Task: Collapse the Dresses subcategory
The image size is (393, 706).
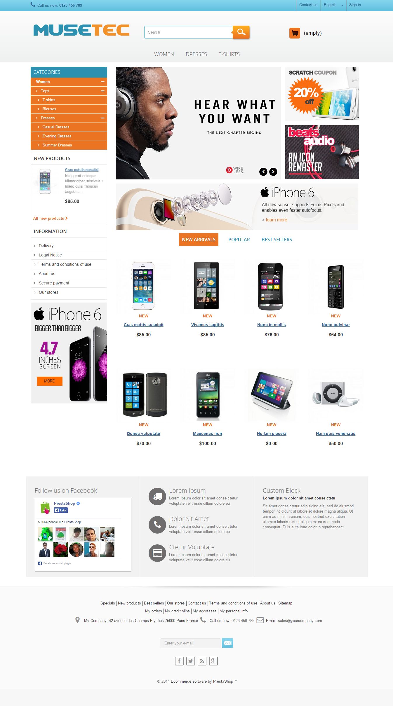Action: 103,118
